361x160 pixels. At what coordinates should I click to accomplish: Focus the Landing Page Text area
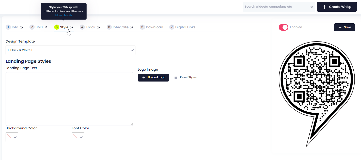(x=69, y=99)
